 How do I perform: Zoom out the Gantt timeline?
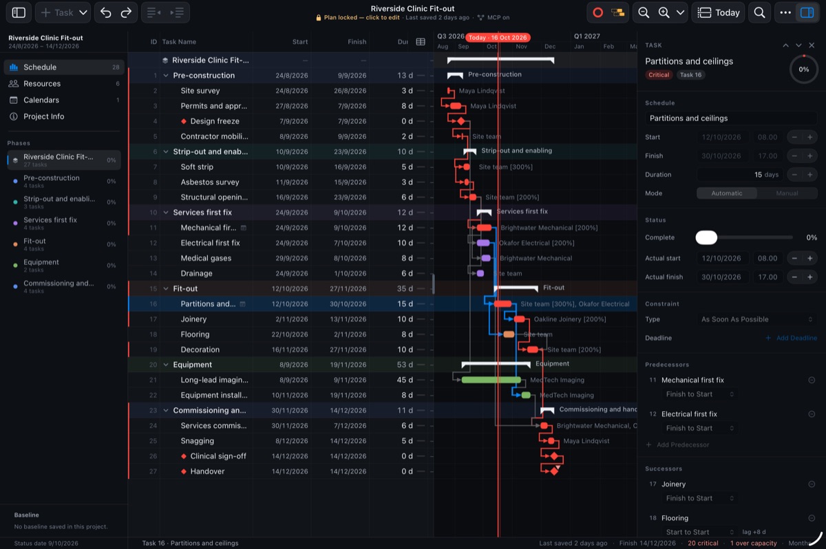pyautogui.click(x=644, y=12)
